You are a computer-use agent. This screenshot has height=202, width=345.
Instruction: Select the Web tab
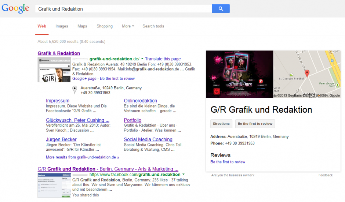point(42,26)
